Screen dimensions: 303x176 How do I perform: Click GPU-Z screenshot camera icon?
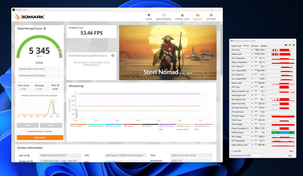(x=286, y=45)
